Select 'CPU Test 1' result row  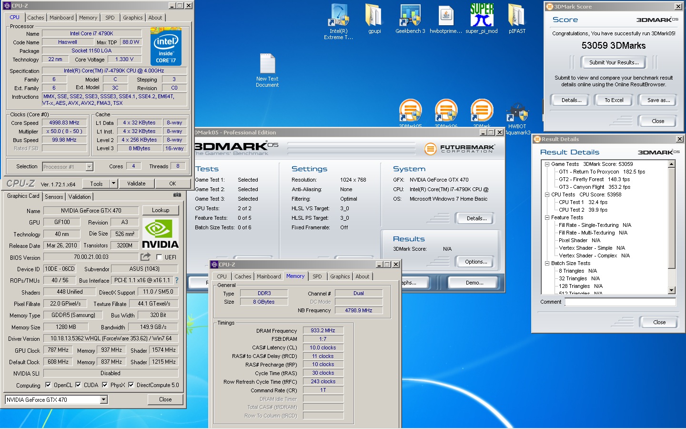583,202
